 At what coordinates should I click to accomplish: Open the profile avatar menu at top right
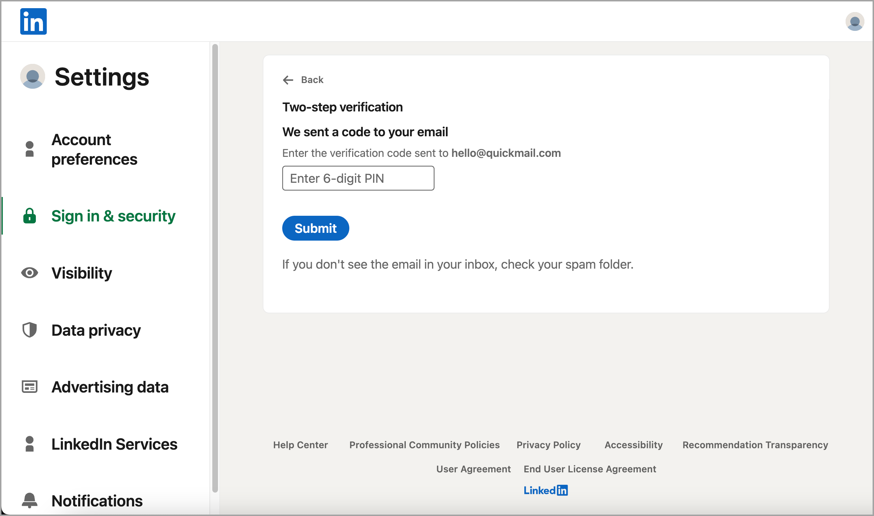point(854,21)
